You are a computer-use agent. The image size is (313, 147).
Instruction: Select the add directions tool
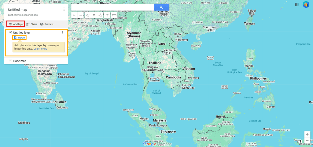(x=107, y=15)
